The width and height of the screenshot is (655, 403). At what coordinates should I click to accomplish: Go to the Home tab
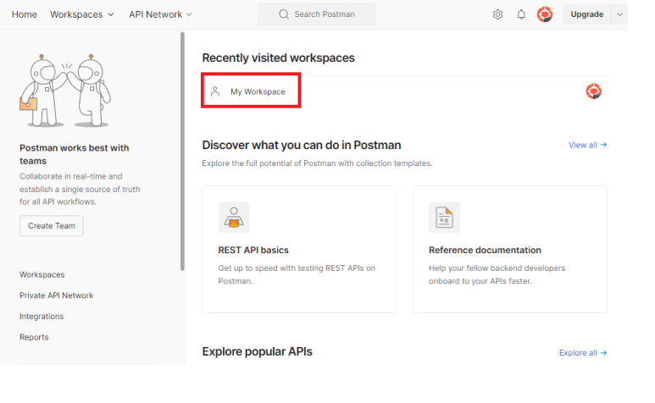(x=25, y=14)
